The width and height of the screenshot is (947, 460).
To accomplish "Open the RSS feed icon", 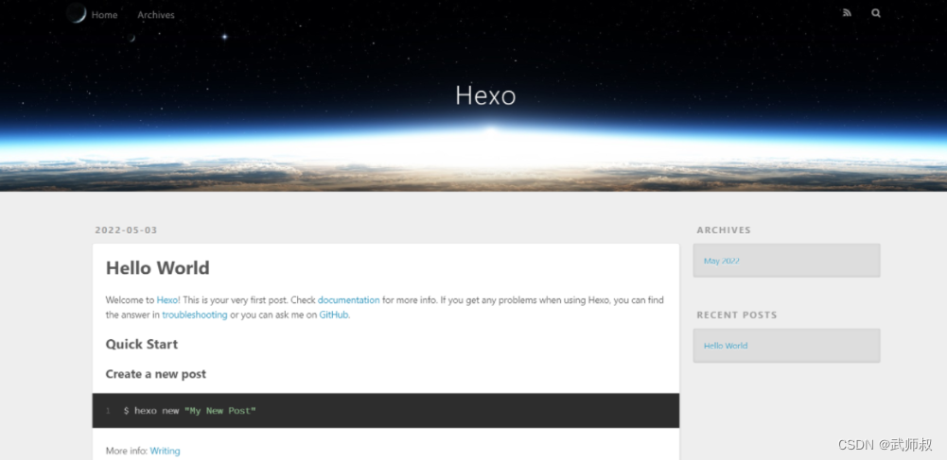I will point(847,12).
